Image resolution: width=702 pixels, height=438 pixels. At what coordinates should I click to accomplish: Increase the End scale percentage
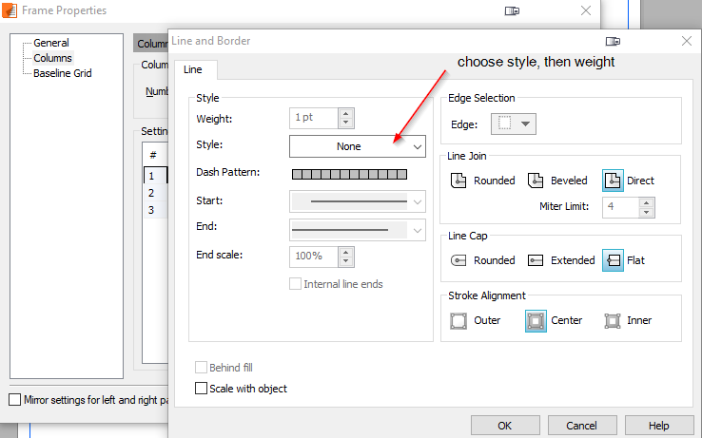pos(345,253)
